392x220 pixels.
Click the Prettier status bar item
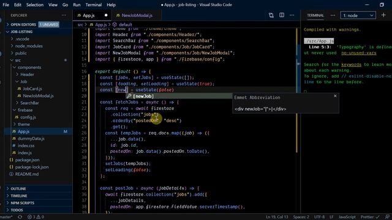pos(370,217)
